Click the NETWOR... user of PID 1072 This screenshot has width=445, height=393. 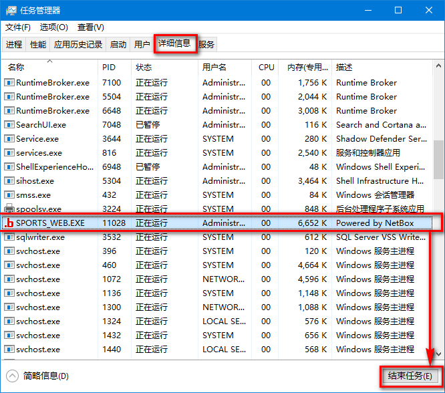pyautogui.click(x=223, y=279)
